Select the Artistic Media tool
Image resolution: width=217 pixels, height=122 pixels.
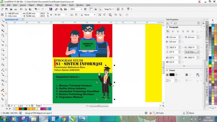pyautogui.click(x=2, y=45)
